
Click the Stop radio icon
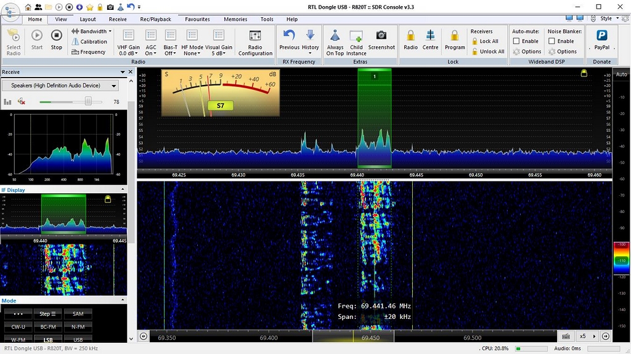click(x=56, y=36)
